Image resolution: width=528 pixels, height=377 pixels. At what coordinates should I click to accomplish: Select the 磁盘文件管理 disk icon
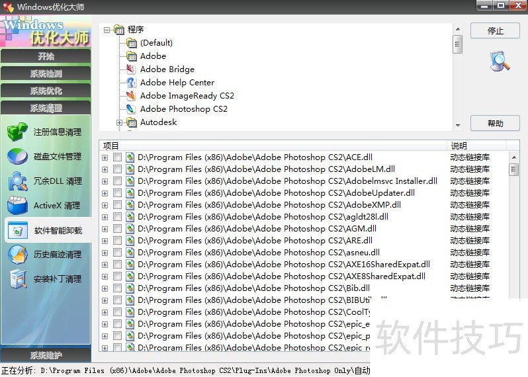coord(17,157)
